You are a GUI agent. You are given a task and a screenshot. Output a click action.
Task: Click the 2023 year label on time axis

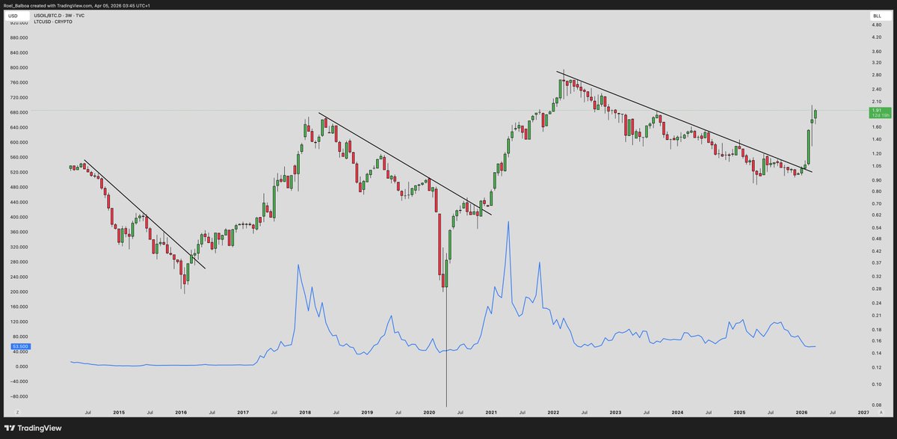point(615,412)
